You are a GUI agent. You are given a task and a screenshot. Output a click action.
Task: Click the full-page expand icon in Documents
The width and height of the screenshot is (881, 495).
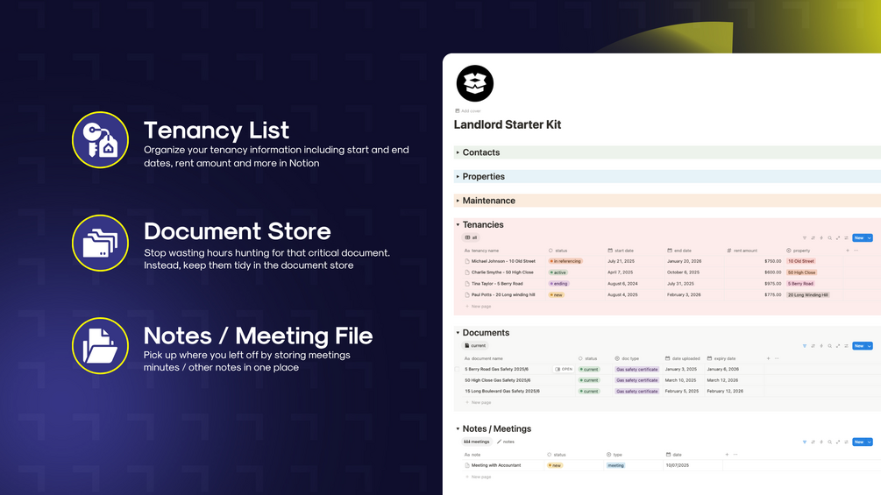tap(838, 346)
